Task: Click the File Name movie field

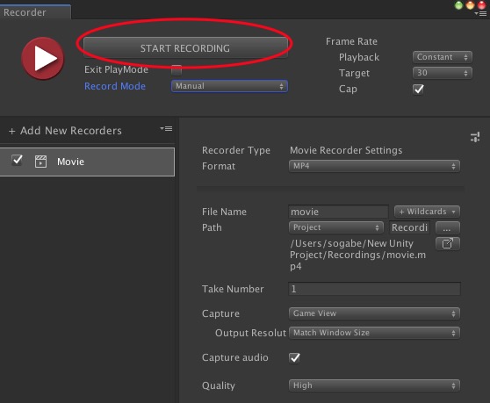Action: [338, 212]
